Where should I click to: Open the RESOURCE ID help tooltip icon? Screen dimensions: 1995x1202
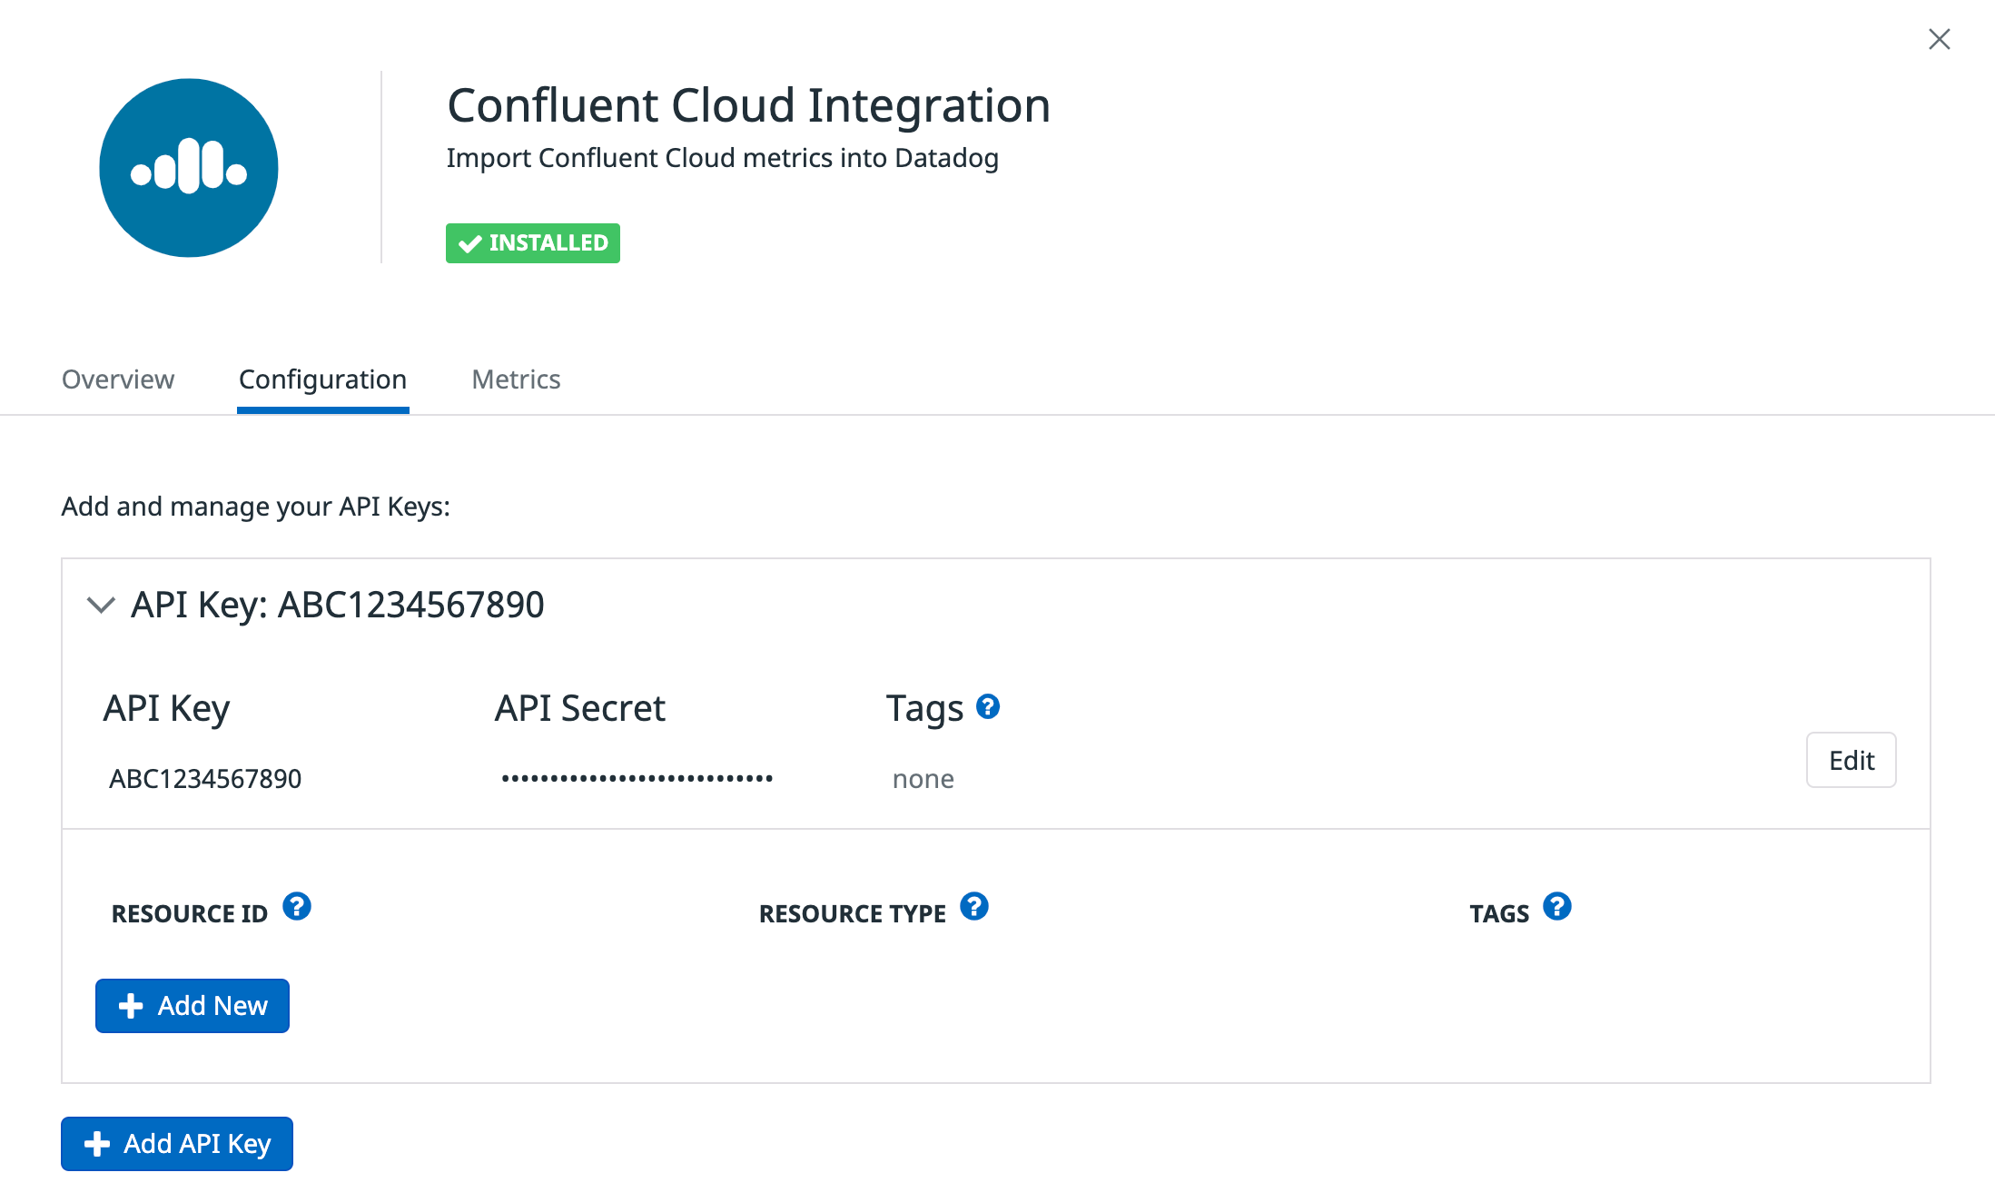[x=296, y=906]
